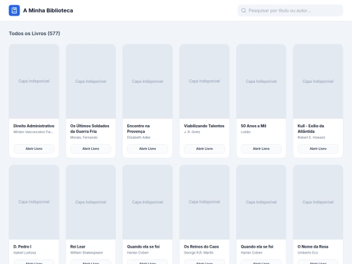
Task: Click the Todos os Livros (577) heading
Action: [x=35, y=33]
